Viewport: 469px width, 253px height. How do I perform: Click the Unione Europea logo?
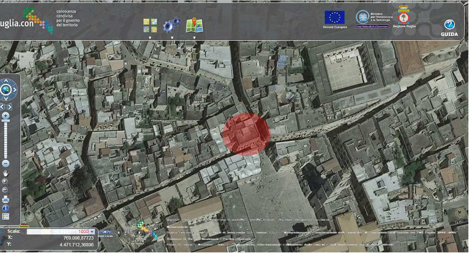click(x=334, y=19)
